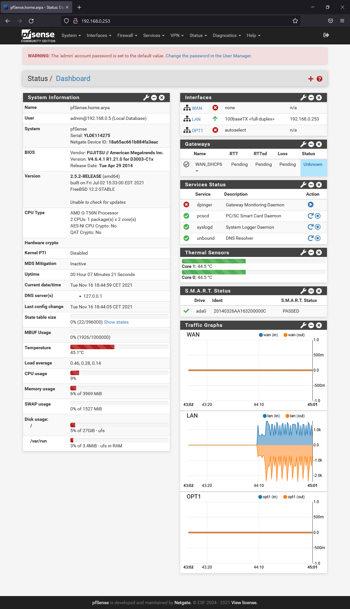Image resolution: width=350 pixels, height=609 pixels.
Task: Close the Services Status widget
Action: pyautogui.click(x=319, y=185)
